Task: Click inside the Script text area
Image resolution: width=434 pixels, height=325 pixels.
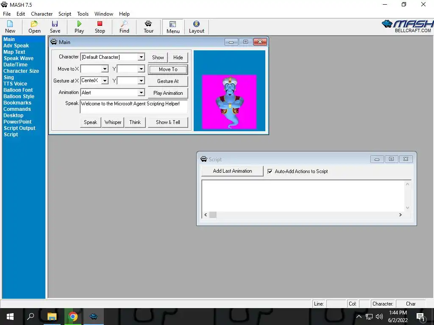Action: point(303,196)
